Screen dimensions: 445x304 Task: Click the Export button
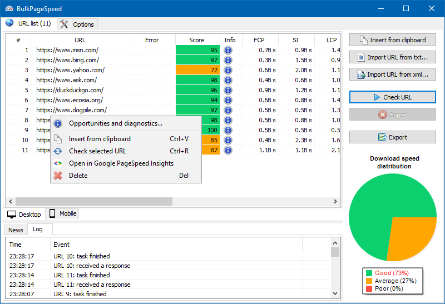392,137
